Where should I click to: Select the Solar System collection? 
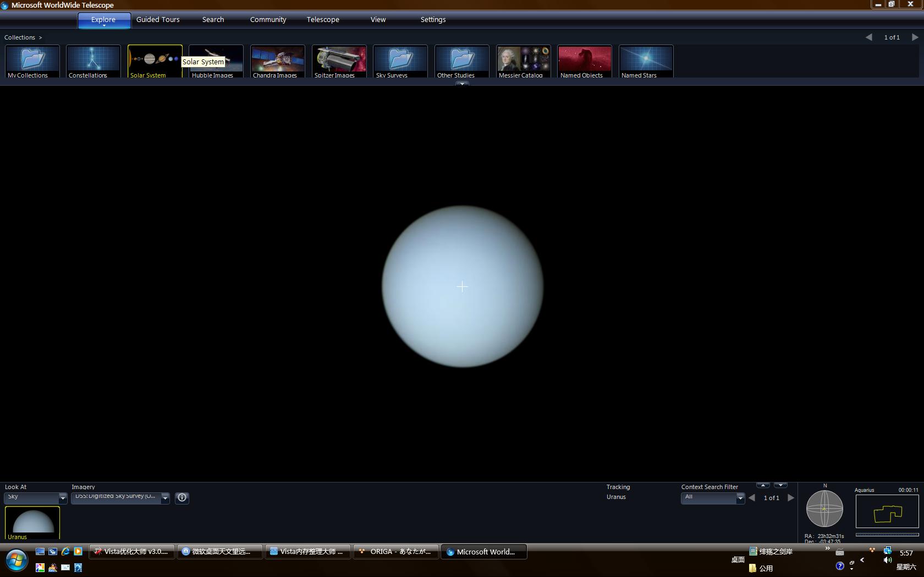[155, 62]
